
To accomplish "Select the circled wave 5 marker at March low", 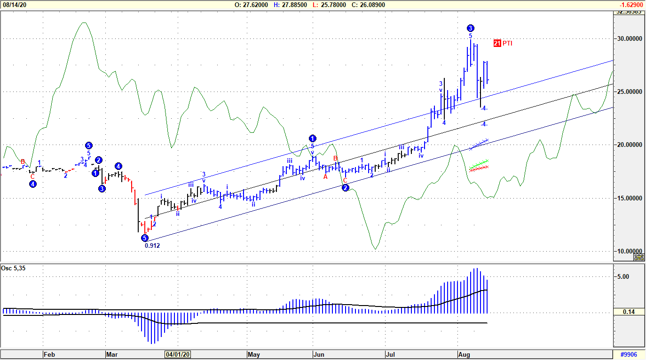I will tap(145, 238).
